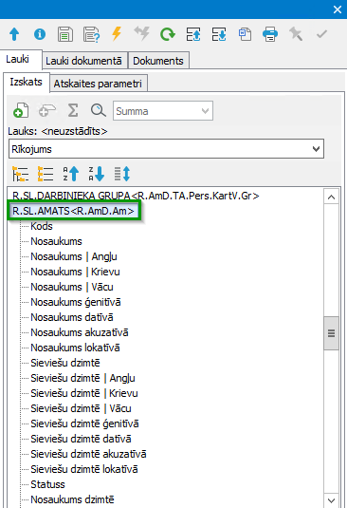Click the blue printer icon

point(270,34)
